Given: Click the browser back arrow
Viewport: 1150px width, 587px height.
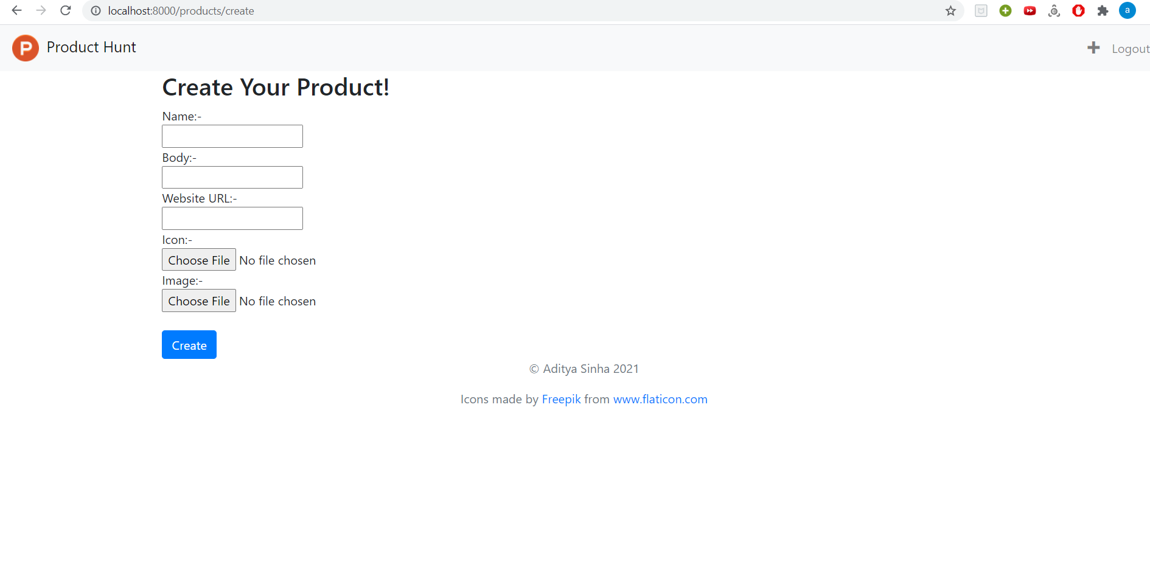Looking at the screenshot, I should click(x=16, y=10).
